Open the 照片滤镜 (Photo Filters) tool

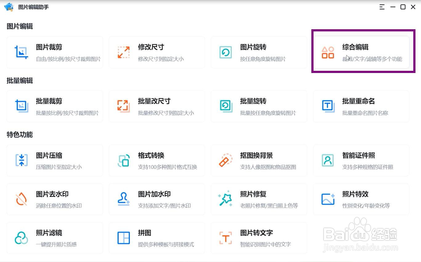pos(55,238)
